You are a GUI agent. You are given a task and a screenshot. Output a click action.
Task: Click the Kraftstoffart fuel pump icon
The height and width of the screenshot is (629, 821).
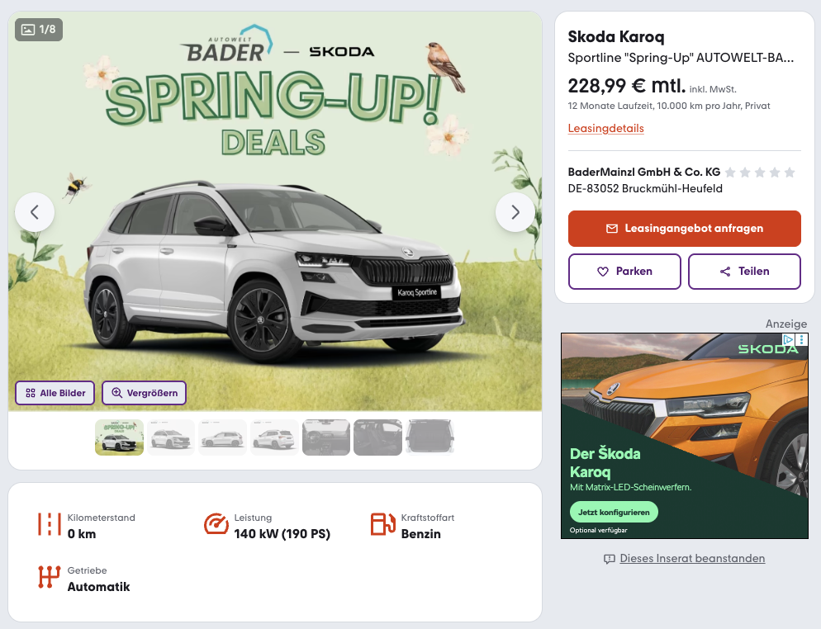click(382, 525)
